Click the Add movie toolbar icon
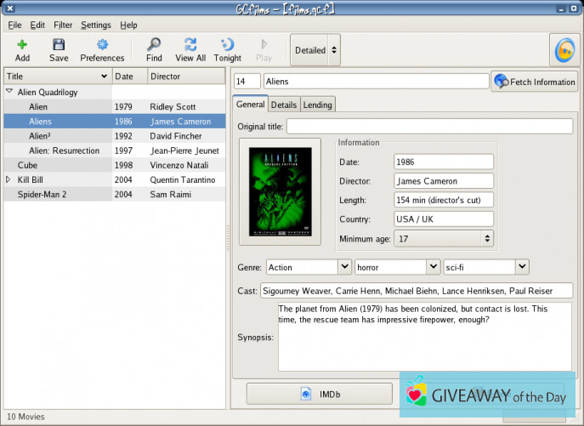The image size is (584, 426). coord(22,45)
